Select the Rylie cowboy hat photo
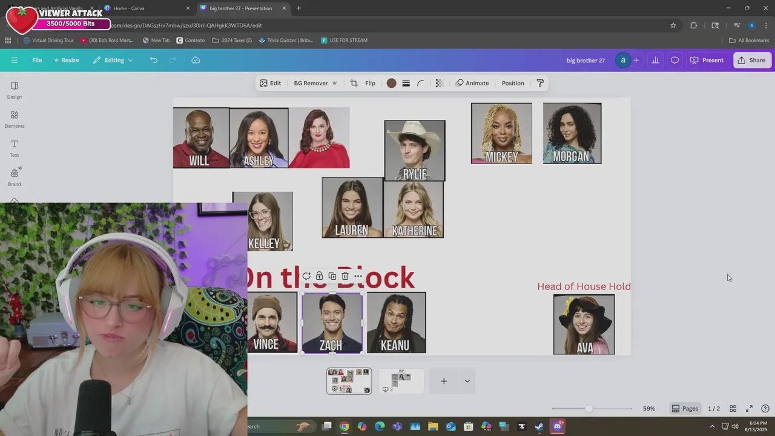 pos(415,151)
